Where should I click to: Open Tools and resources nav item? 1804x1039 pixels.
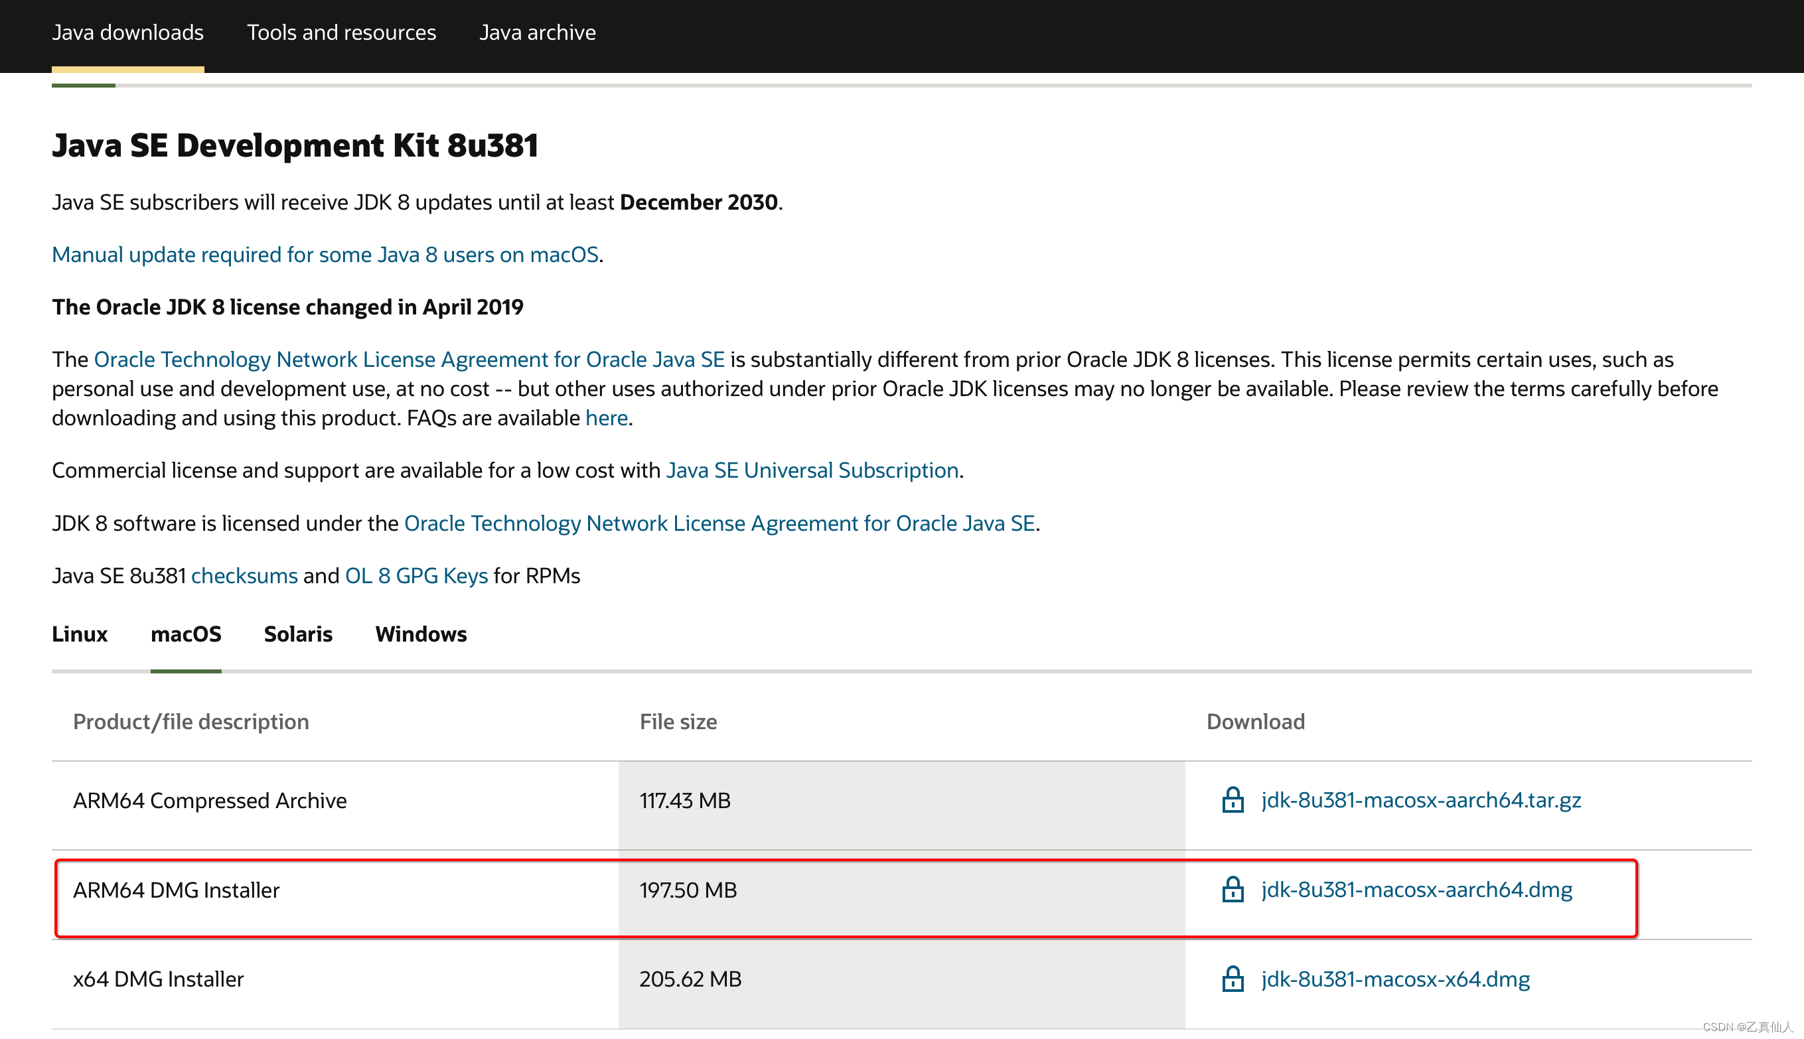click(x=341, y=33)
